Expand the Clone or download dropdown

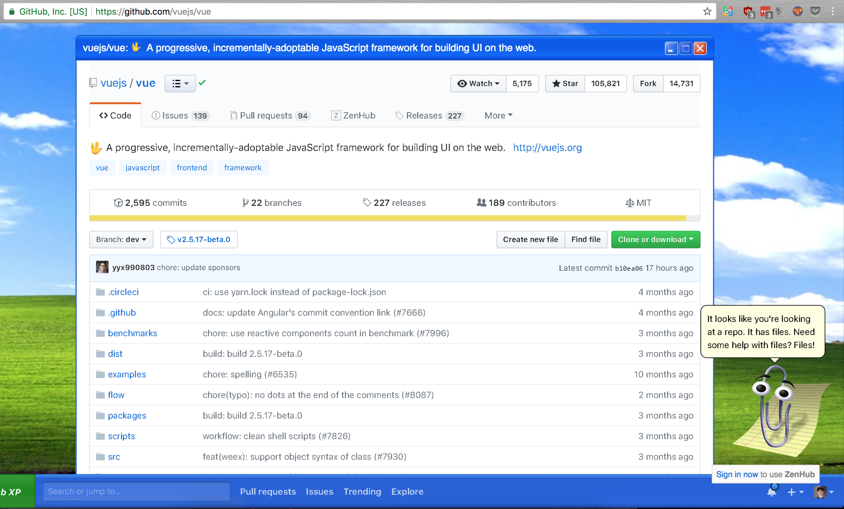(655, 239)
